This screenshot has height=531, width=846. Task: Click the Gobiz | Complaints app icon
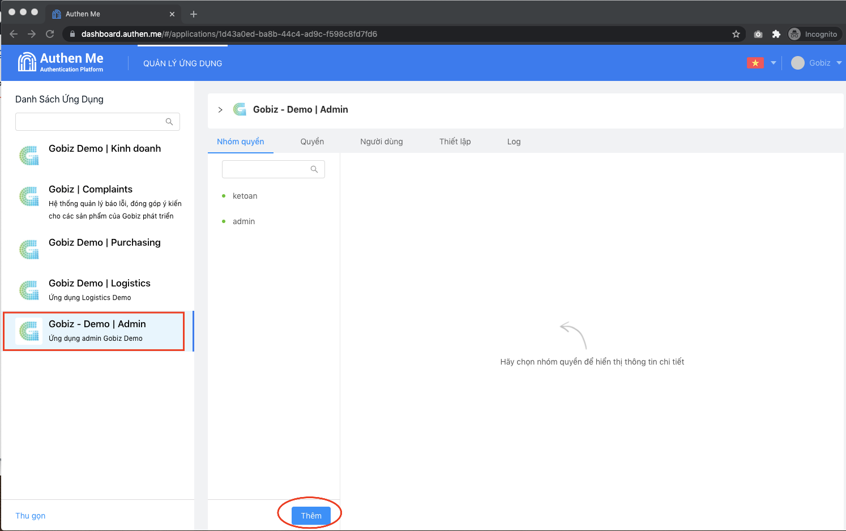(x=29, y=196)
